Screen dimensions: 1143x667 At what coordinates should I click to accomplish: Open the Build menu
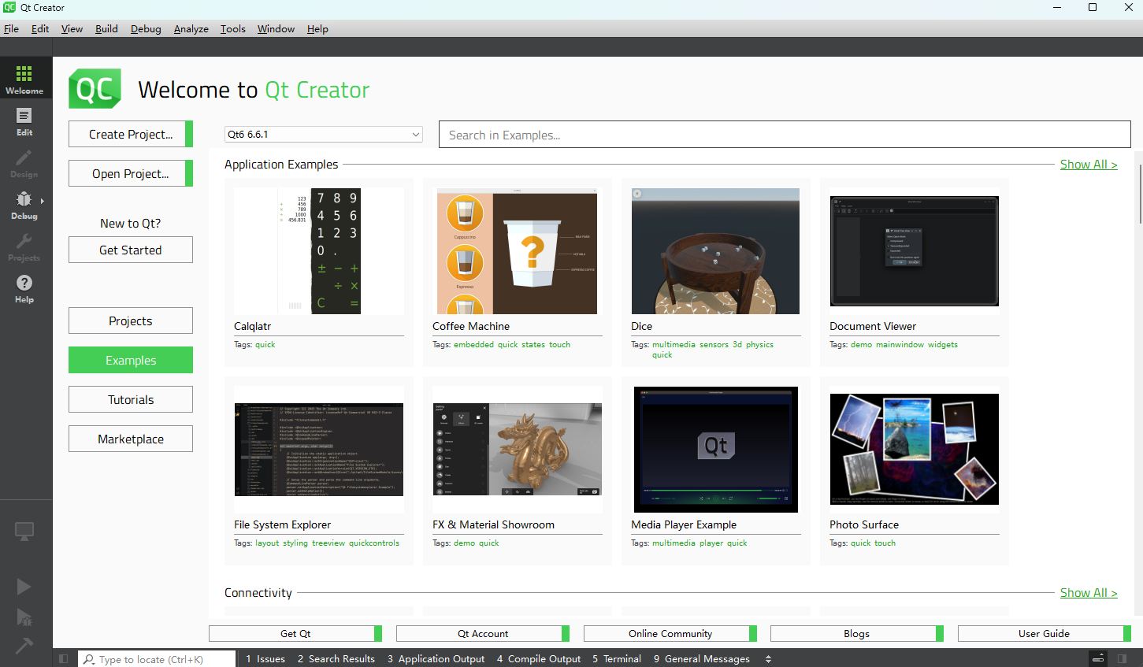click(106, 28)
